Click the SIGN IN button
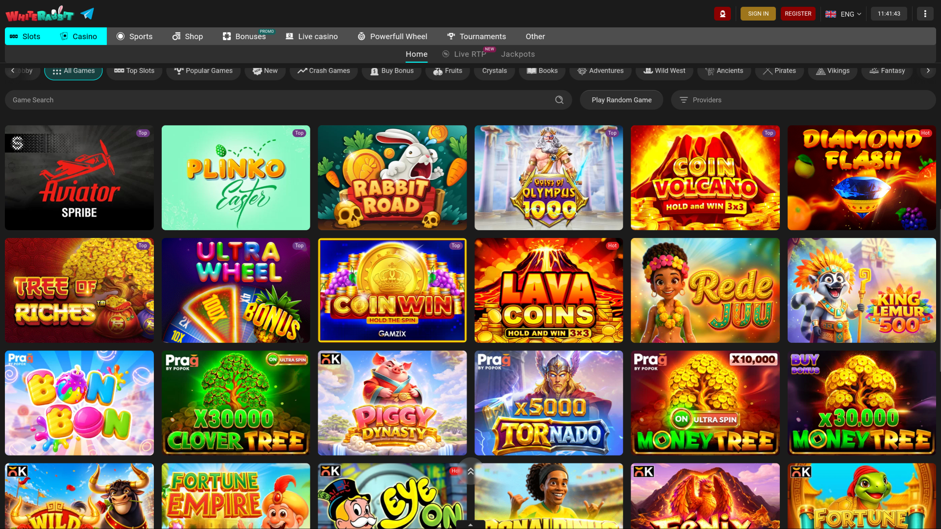This screenshot has height=529, width=941. [758, 14]
